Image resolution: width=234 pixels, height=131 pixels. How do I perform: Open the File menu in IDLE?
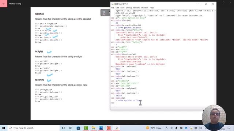tap(113, 8)
